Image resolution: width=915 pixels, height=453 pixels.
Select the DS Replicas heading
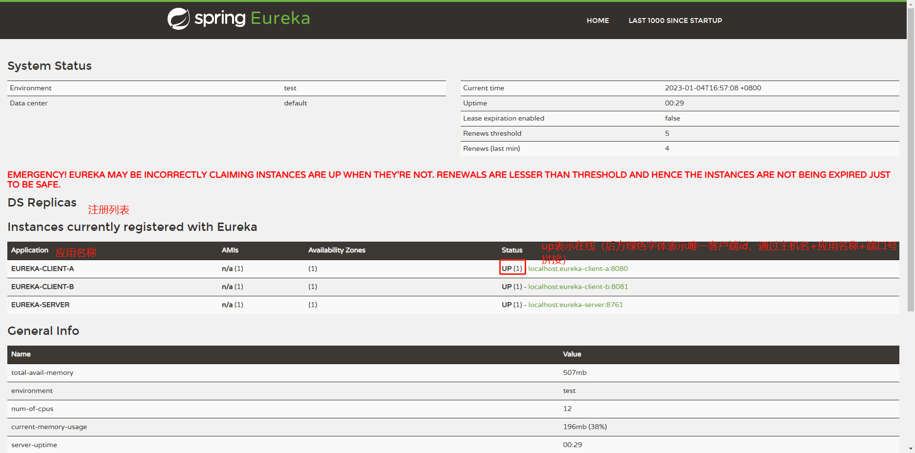click(x=42, y=203)
